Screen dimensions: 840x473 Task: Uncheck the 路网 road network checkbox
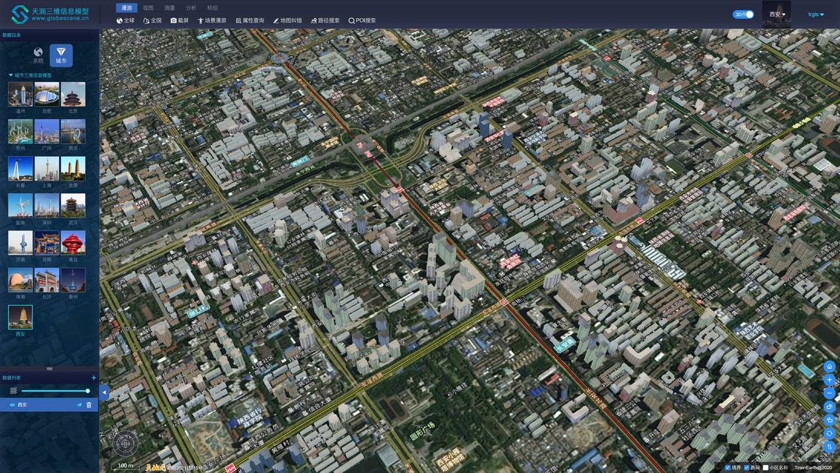(747, 468)
